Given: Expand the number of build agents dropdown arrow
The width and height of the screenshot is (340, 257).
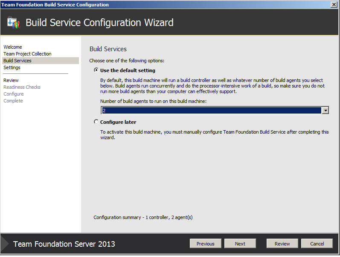Looking at the screenshot, I should click(x=325, y=110).
